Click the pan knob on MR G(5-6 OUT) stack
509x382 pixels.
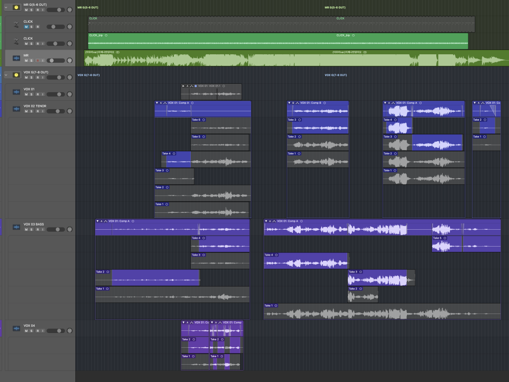[70, 9]
